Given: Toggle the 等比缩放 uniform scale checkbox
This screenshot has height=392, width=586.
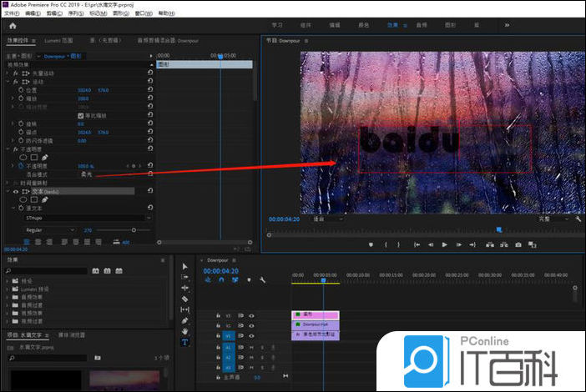Looking at the screenshot, I should [80, 115].
